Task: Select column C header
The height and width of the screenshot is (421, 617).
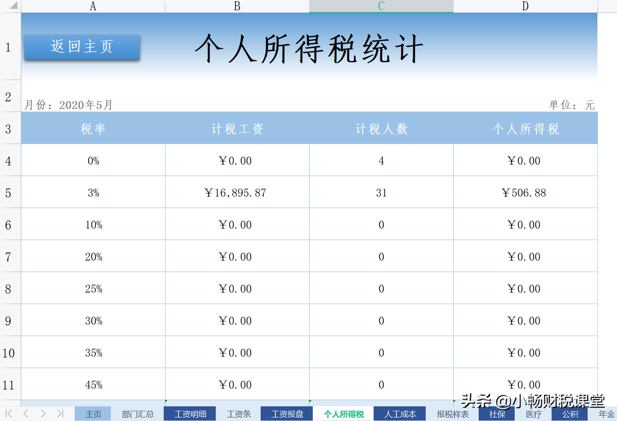Action: pos(381,6)
